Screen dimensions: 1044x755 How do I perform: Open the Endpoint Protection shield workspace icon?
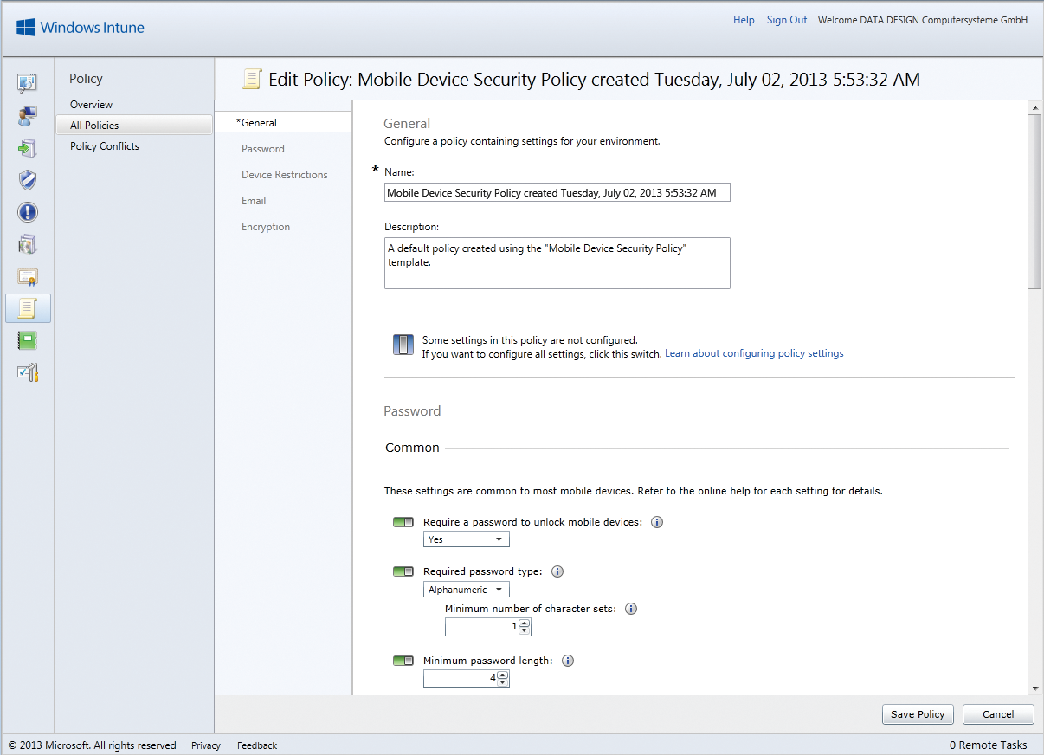[28, 180]
